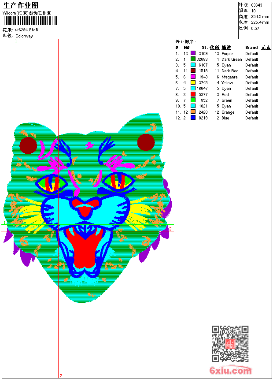Click the Brand column header
Image resolution: width=273 pixels, height=379 pixels.
click(x=251, y=48)
